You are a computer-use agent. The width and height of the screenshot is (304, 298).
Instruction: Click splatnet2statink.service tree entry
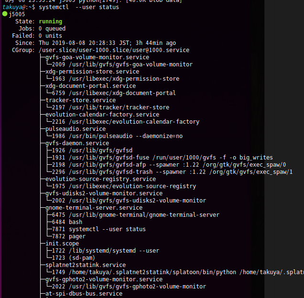(x=86, y=265)
